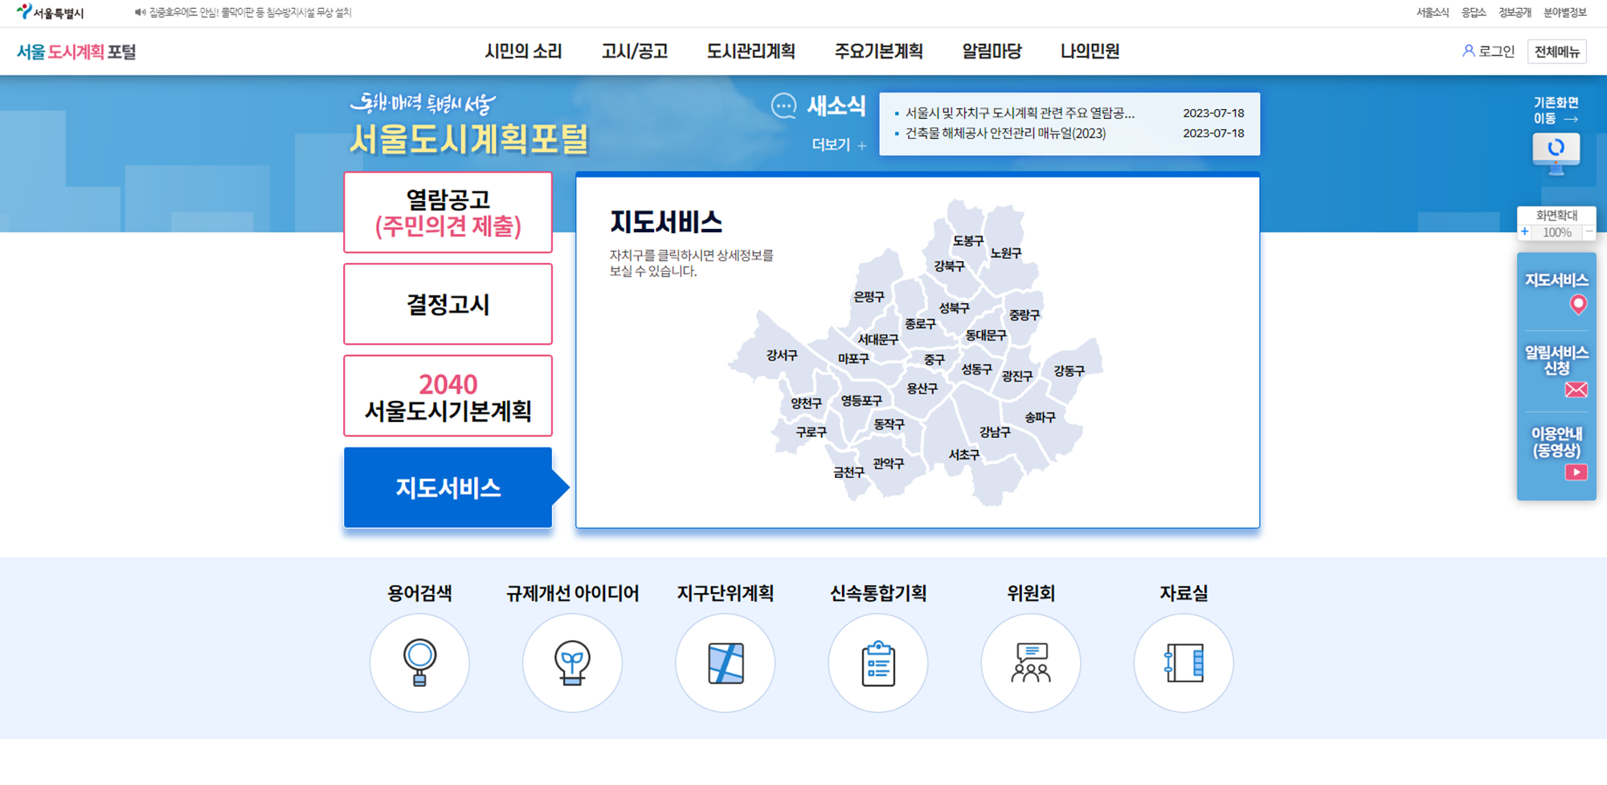Click 서울 도시계획 포털 site logo
The width and height of the screenshot is (1607, 785).
click(76, 51)
